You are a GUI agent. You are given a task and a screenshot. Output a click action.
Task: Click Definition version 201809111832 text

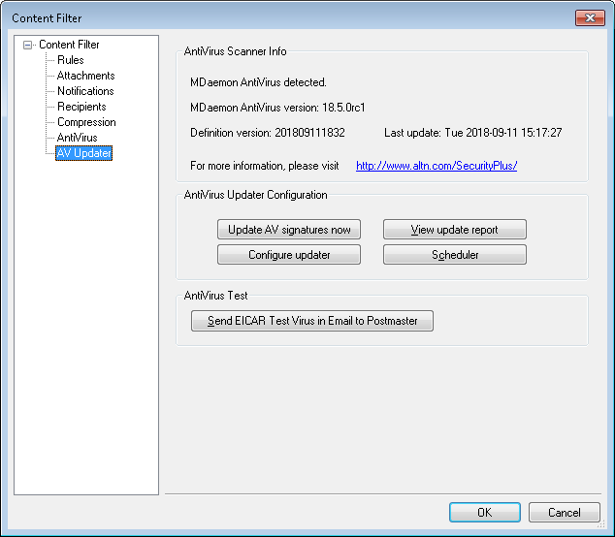pyautogui.click(x=268, y=133)
